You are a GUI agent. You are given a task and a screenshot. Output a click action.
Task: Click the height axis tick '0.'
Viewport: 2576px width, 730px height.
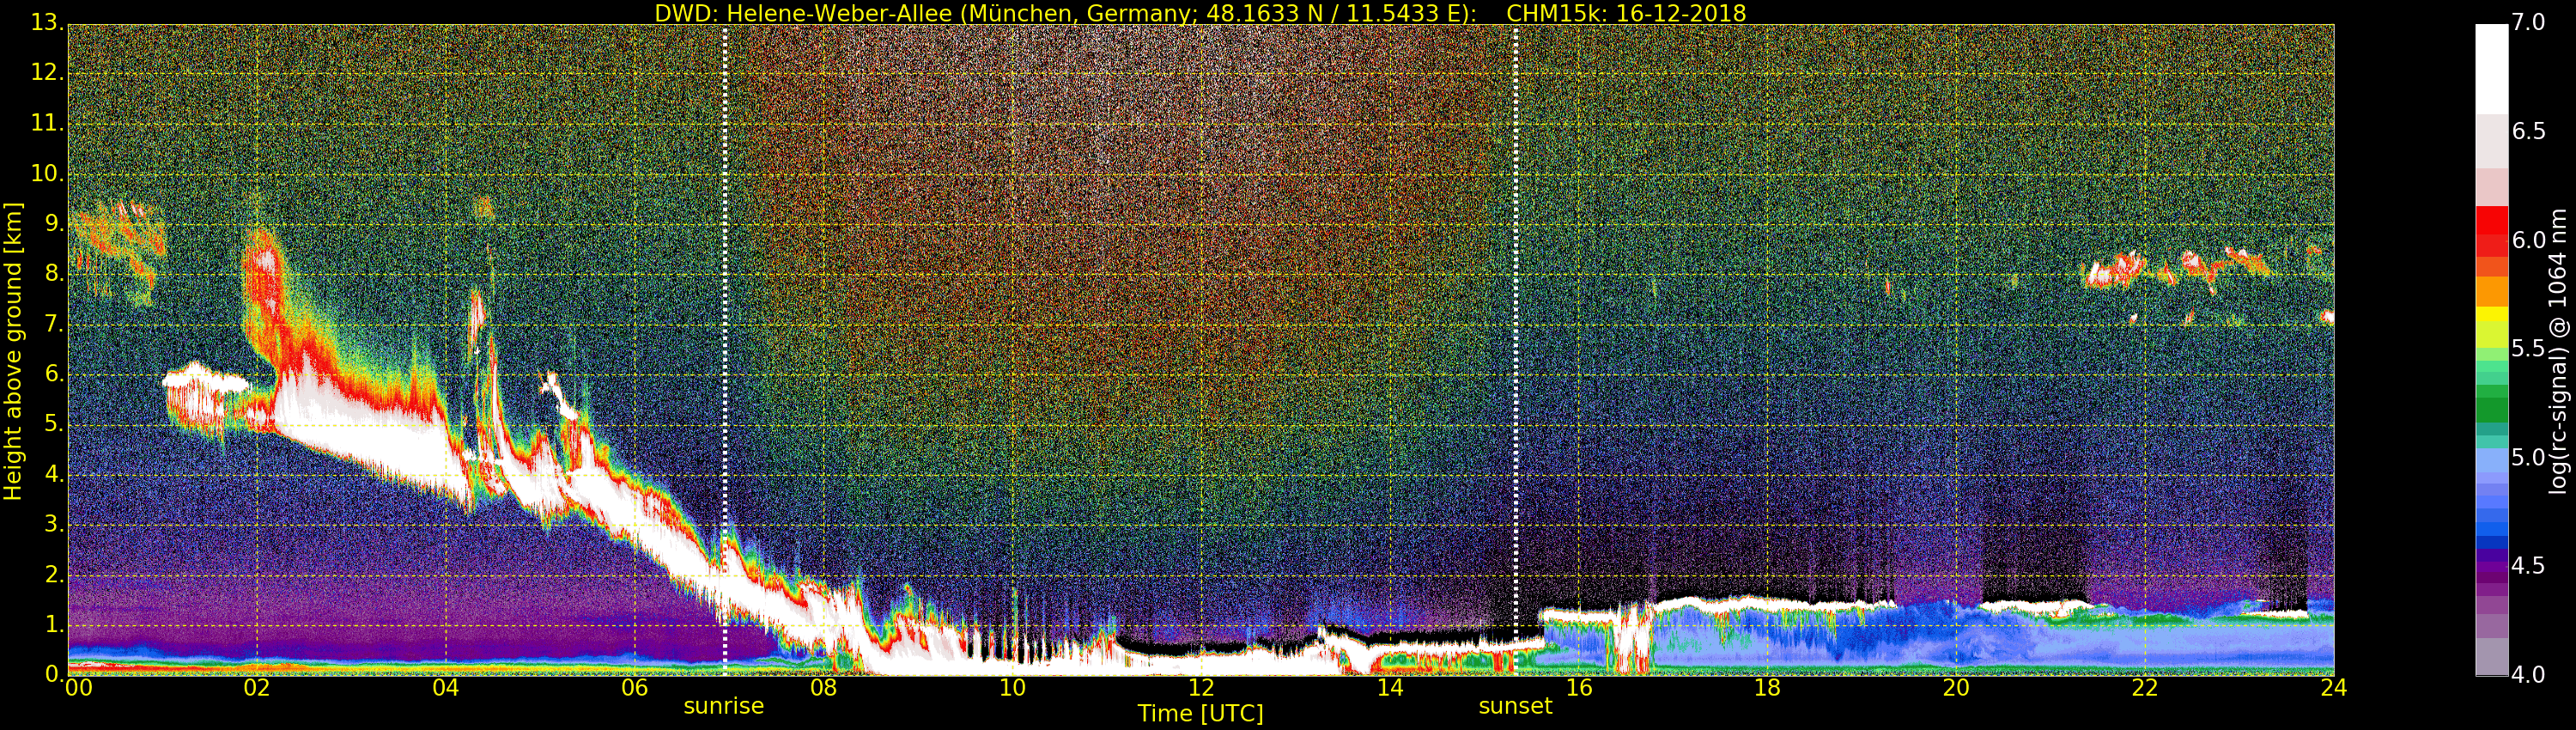[x=54, y=674]
